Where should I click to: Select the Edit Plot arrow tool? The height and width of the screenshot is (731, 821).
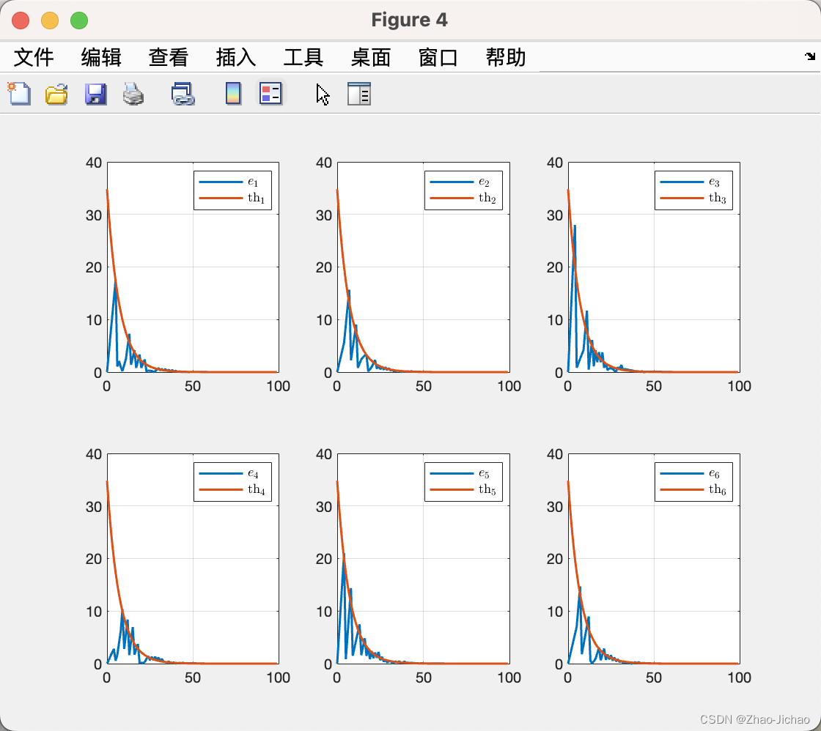click(x=323, y=94)
